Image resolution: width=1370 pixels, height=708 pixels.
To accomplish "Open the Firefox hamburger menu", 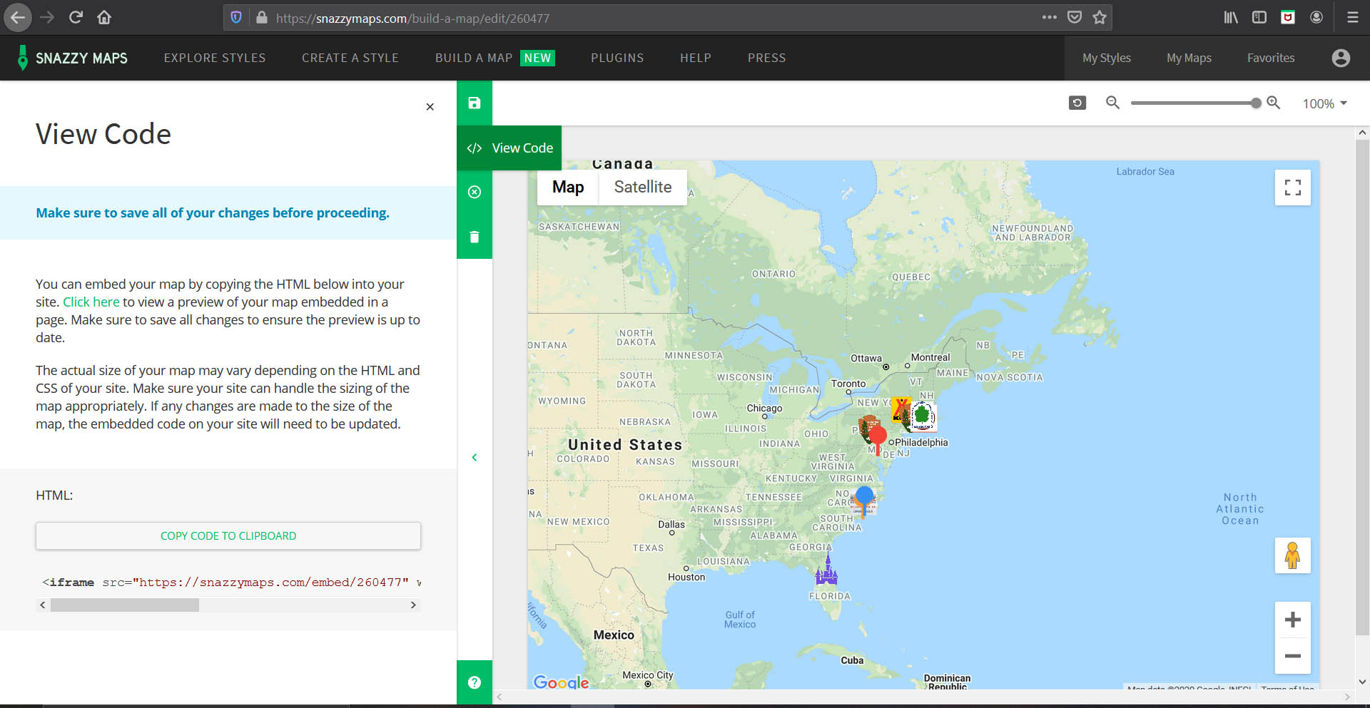I will 1352,17.
